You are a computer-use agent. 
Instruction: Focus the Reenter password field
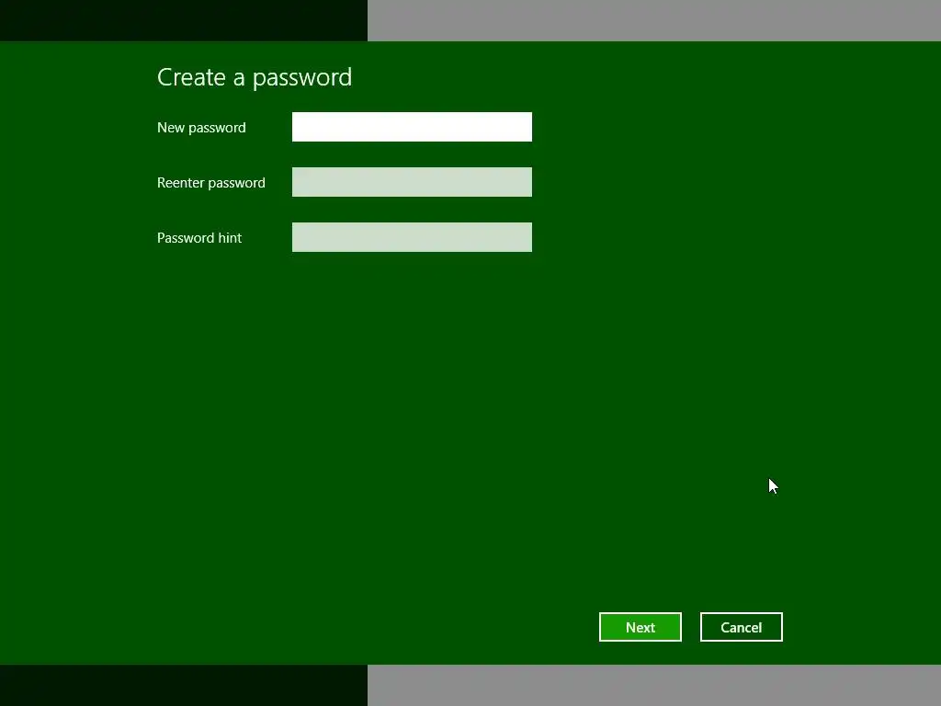(x=412, y=182)
